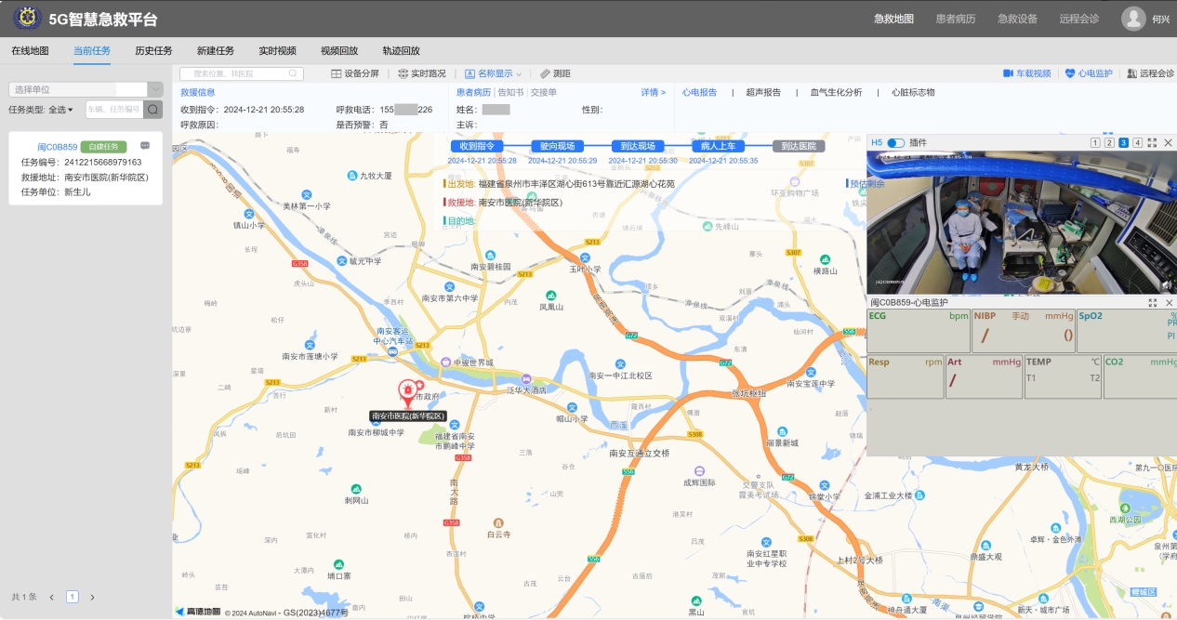
Task: Open 急救设备 in top navigation
Action: 1017,19
